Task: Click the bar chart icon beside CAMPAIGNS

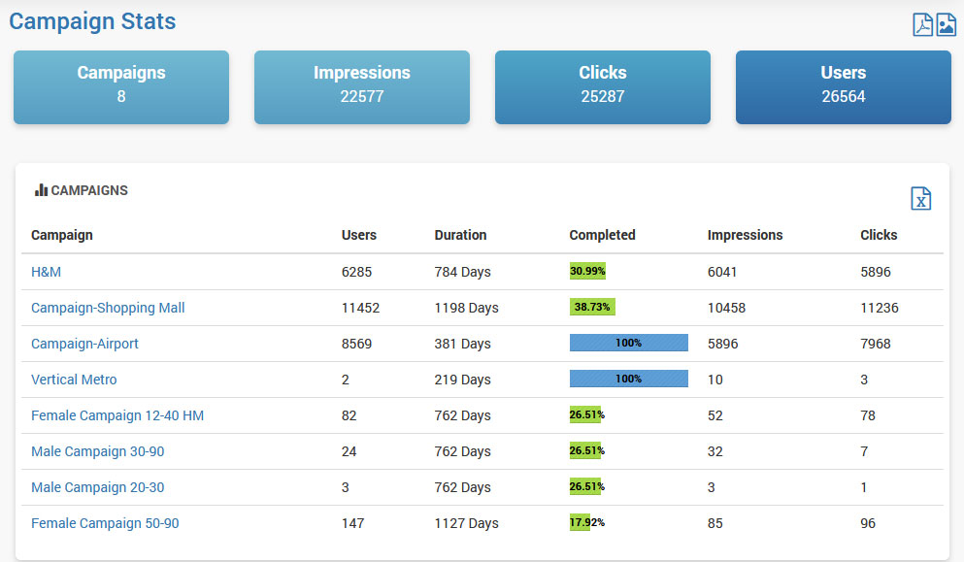Action: pos(41,190)
